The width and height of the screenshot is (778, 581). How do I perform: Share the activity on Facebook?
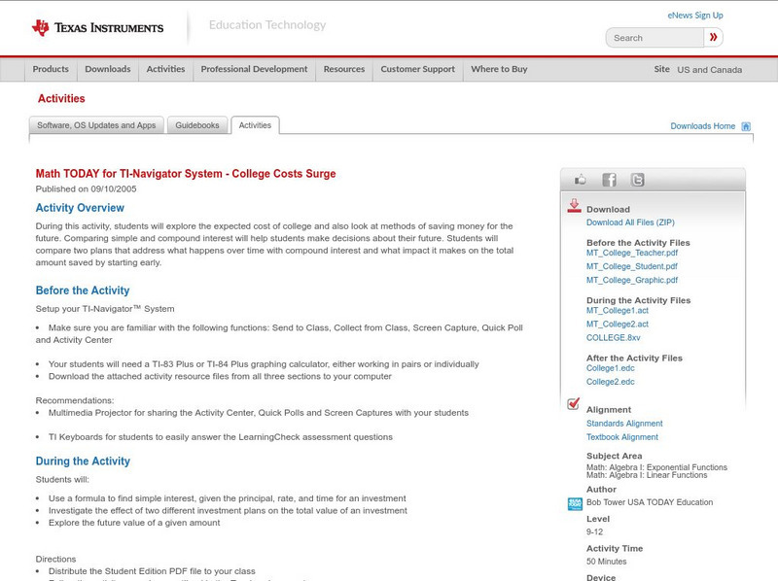[609, 180]
